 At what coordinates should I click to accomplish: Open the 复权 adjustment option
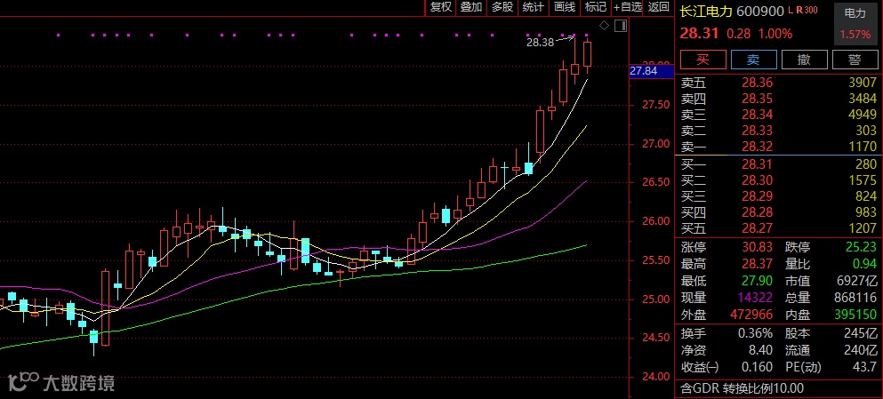(x=440, y=7)
